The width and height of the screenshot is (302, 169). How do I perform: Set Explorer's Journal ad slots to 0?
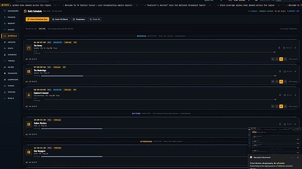pos(273,106)
